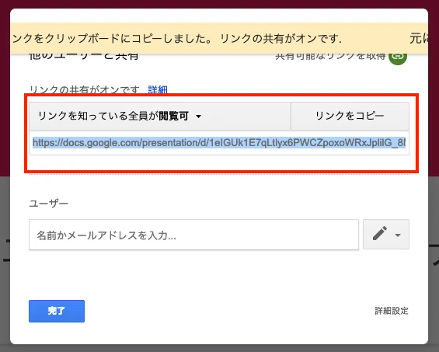Open the arrow beside the pencil icon
Screen dimensions: 439x352
(x=398, y=235)
